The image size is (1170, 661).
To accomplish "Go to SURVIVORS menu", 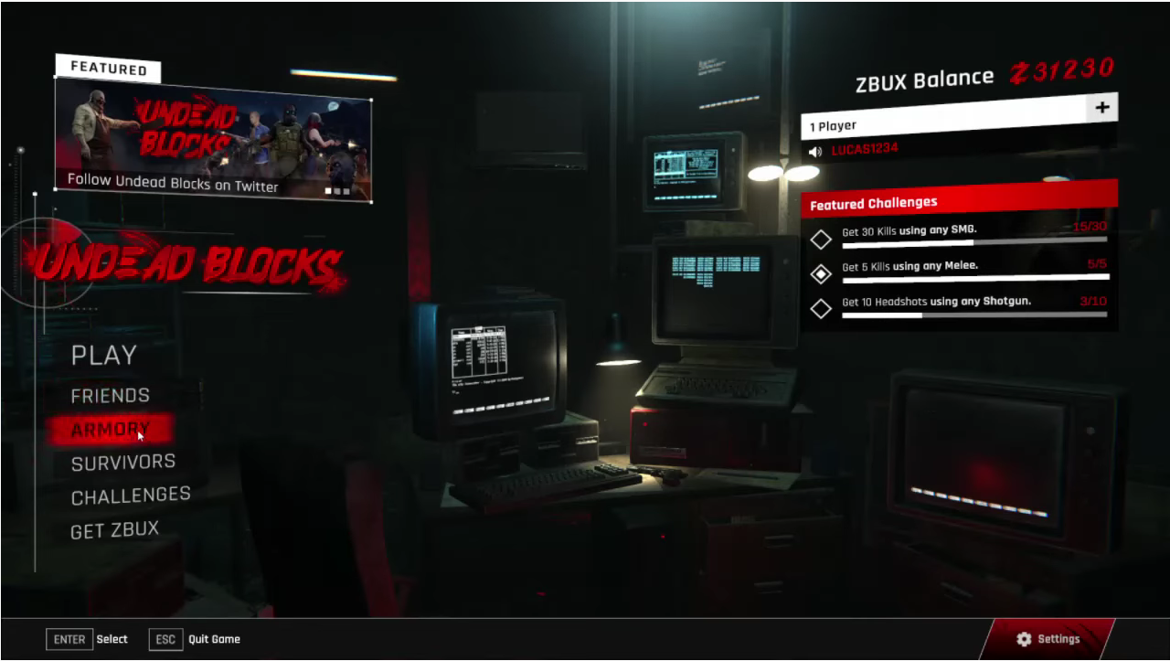I will [x=123, y=463].
